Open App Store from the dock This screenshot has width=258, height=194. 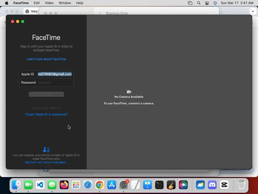[112, 185]
